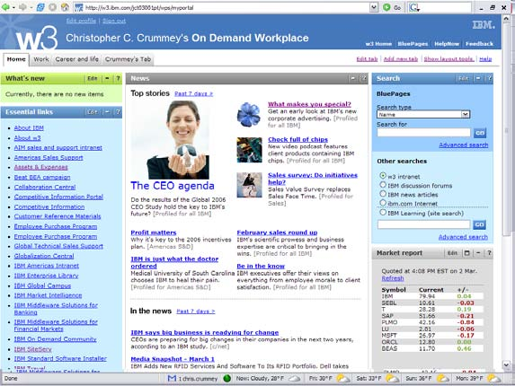This screenshot has height=386, width=515.
Task: Minimize the Market report portlet
Action: (x=478, y=253)
